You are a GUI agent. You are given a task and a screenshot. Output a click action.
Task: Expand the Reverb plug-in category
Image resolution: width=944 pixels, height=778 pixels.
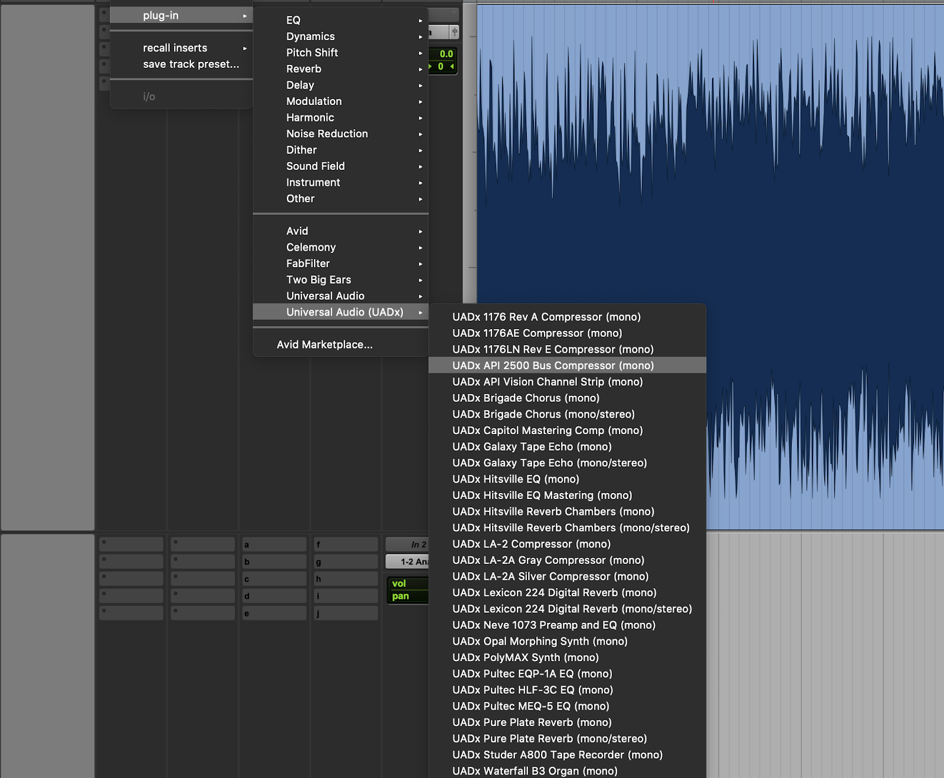point(340,69)
